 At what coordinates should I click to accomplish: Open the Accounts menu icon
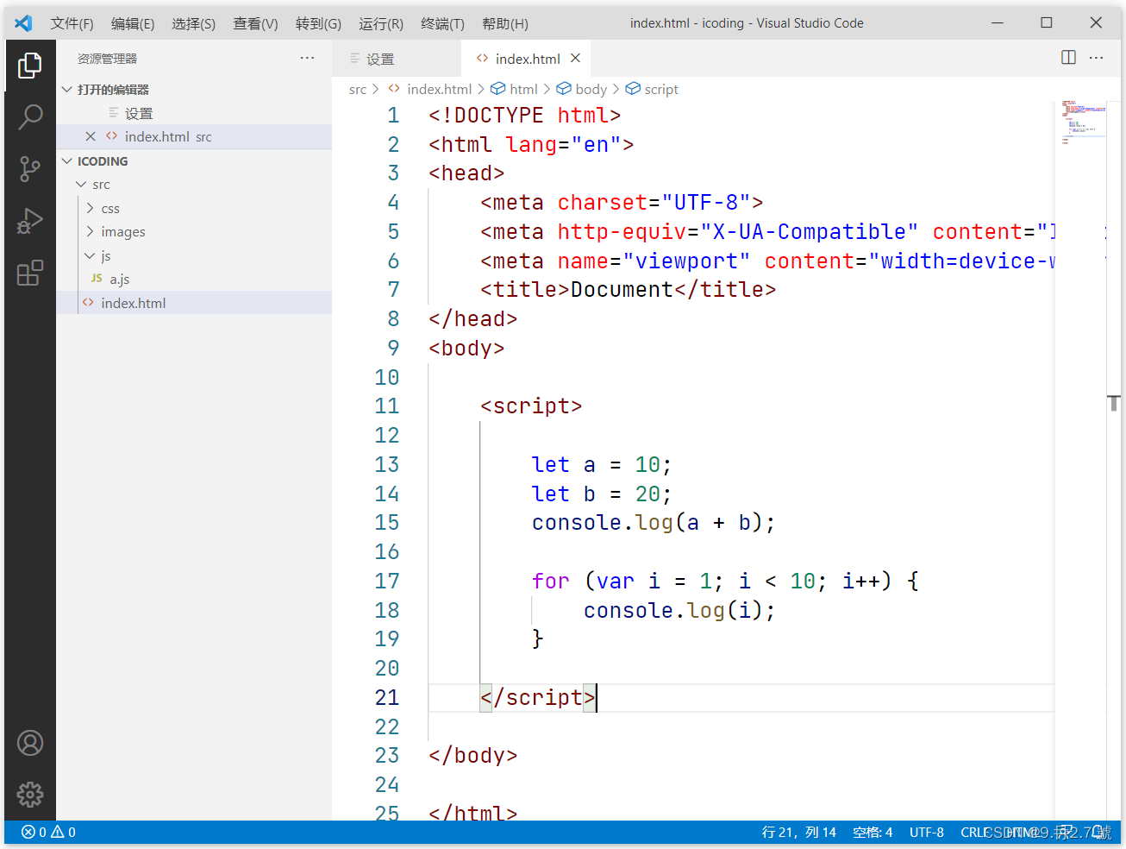pyautogui.click(x=30, y=743)
